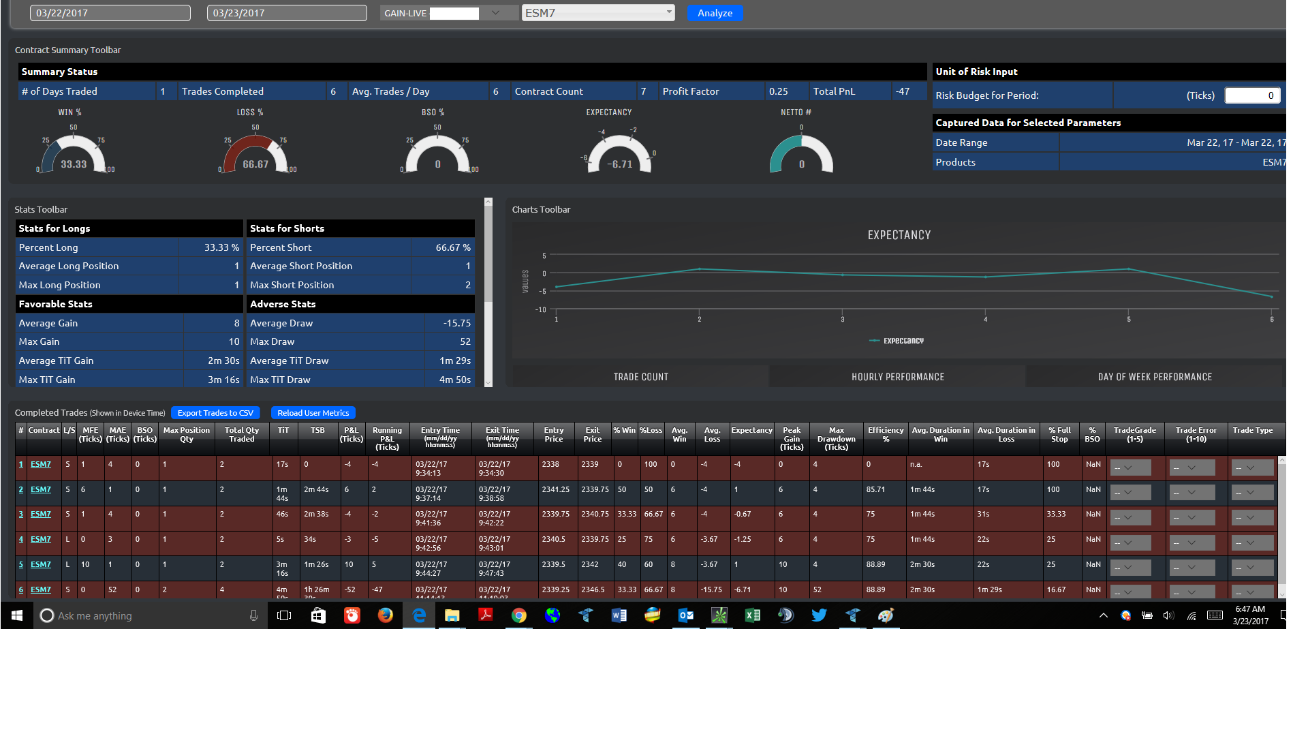Screen dimensions: 1308x736
Task: Open Twitter app from the taskbar
Action: pos(819,615)
